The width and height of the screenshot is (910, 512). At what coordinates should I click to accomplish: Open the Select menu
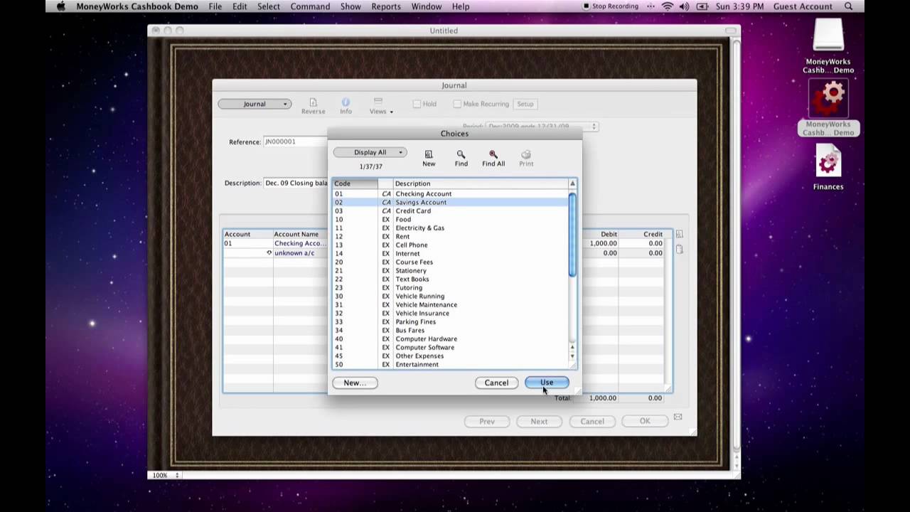coord(269,6)
